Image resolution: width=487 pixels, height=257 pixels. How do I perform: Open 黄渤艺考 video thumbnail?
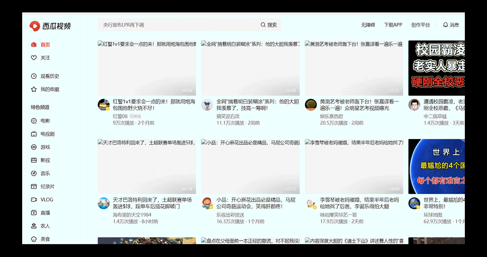point(354,68)
